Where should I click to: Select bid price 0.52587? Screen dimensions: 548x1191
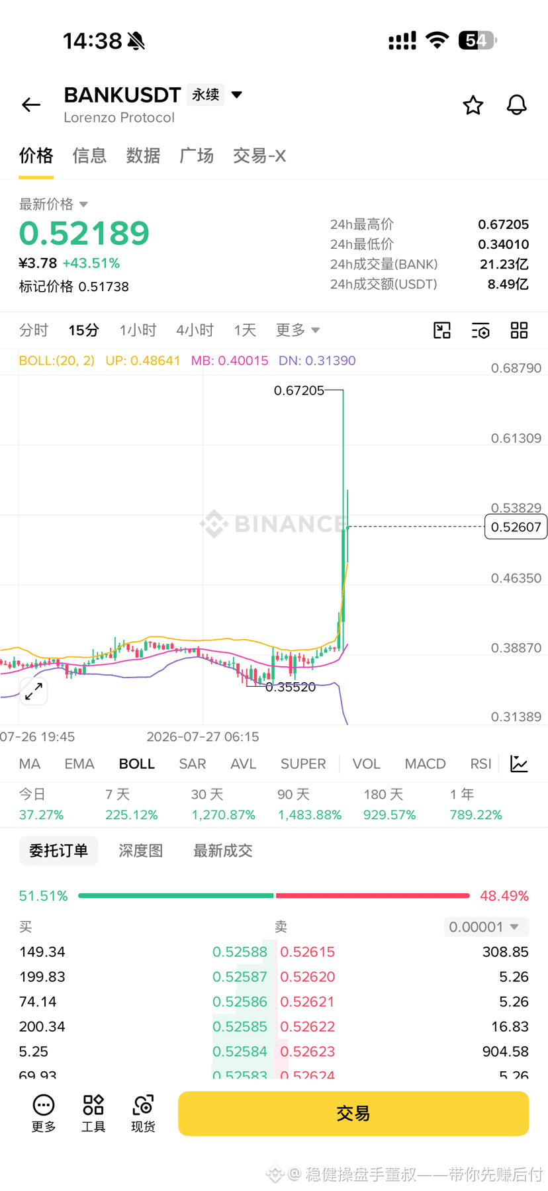tap(240, 977)
